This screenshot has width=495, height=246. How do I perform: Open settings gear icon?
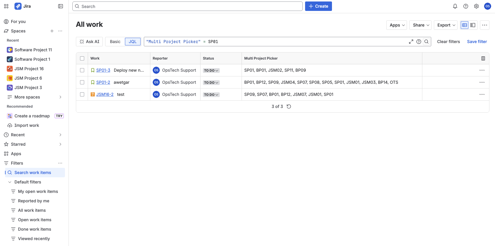click(x=476, y=6)
